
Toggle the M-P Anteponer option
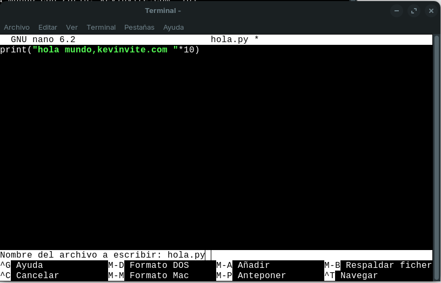pyautogui.click(x=251, y=275)
